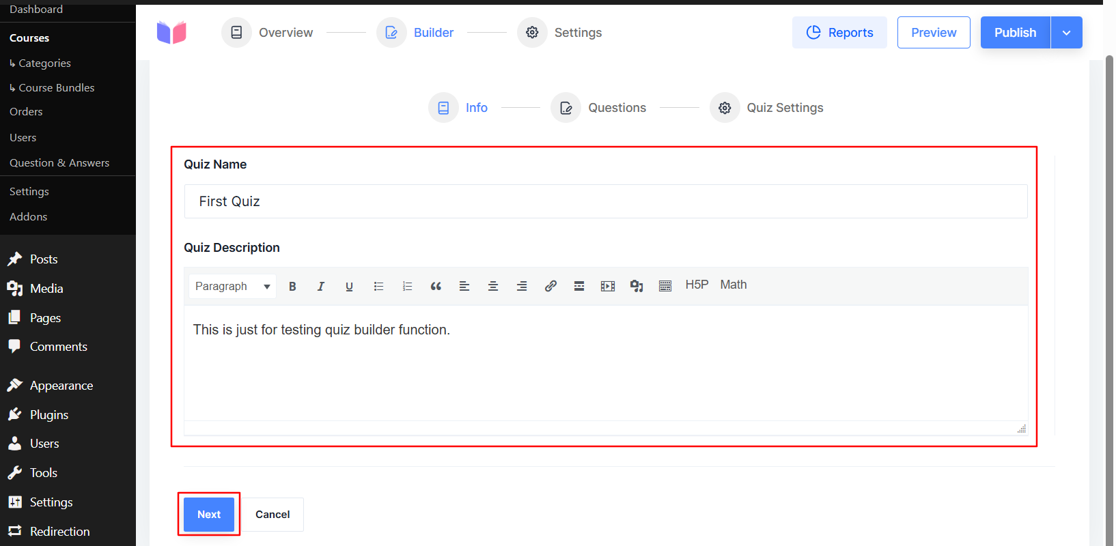Align text right in description
This screenshot has height=546, width=1116.
click(x=522, y=286)
